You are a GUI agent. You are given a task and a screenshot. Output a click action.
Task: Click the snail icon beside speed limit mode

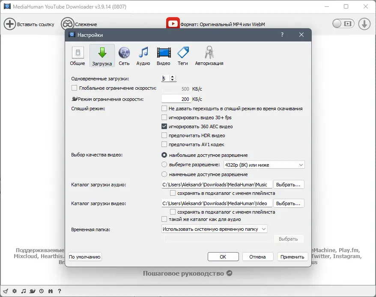point(75,99)
